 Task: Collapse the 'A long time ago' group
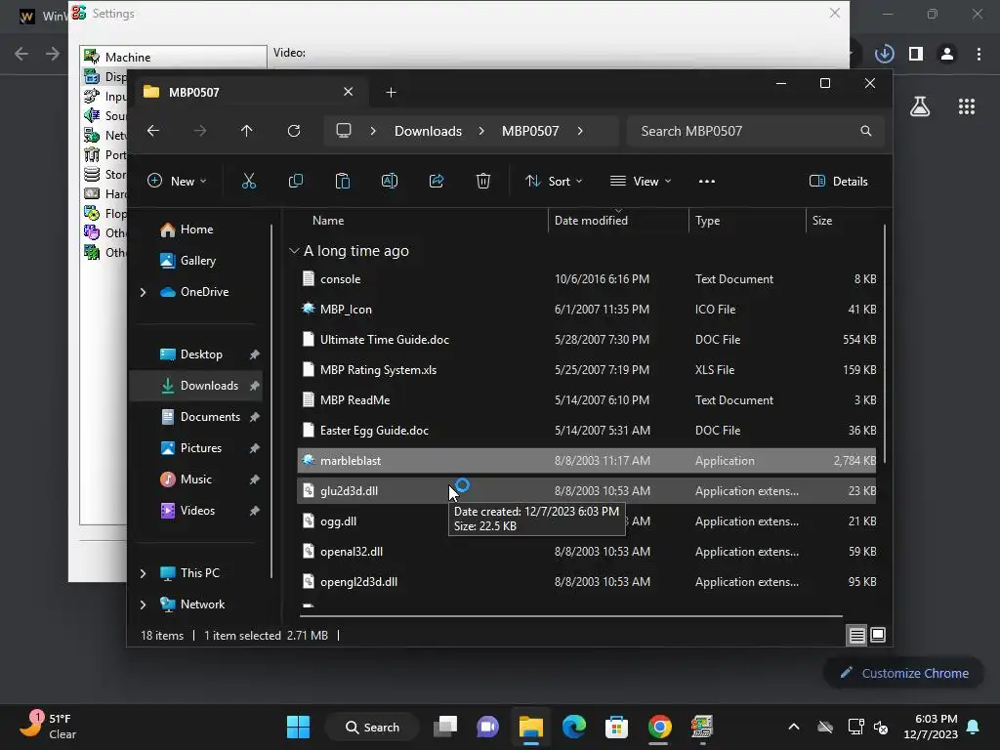coord(294,251)
